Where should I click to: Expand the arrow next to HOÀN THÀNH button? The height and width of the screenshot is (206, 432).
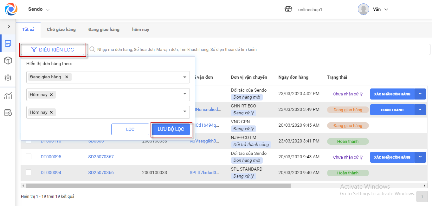(420, 110)
